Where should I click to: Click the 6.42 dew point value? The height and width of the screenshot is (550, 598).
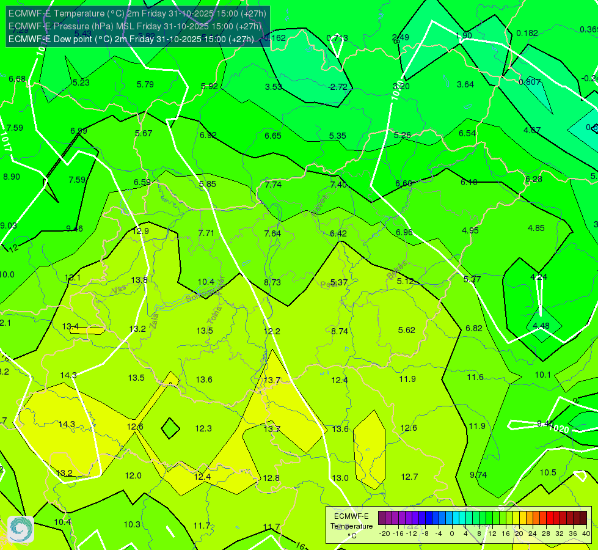(x=338, y=233)
